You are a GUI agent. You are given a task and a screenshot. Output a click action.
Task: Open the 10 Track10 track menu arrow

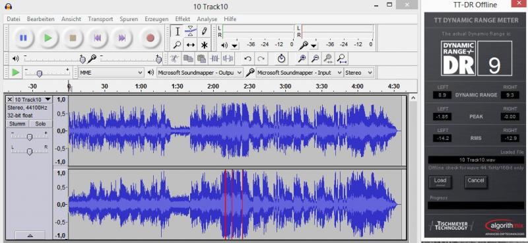[48, 100]
